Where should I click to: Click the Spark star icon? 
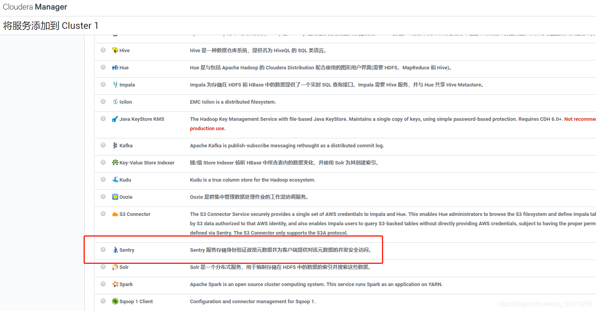click(115, 284)
